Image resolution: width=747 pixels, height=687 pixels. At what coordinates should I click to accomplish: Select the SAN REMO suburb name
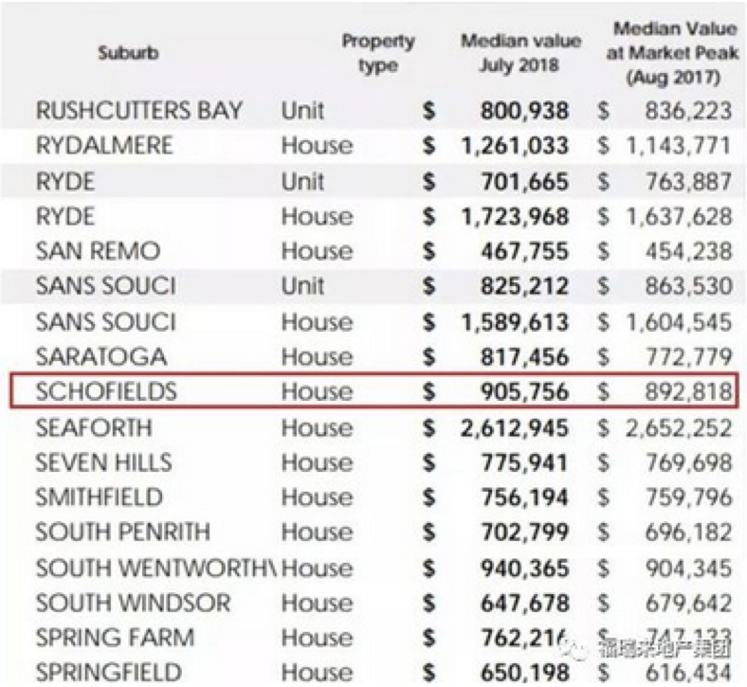[98, 251]
